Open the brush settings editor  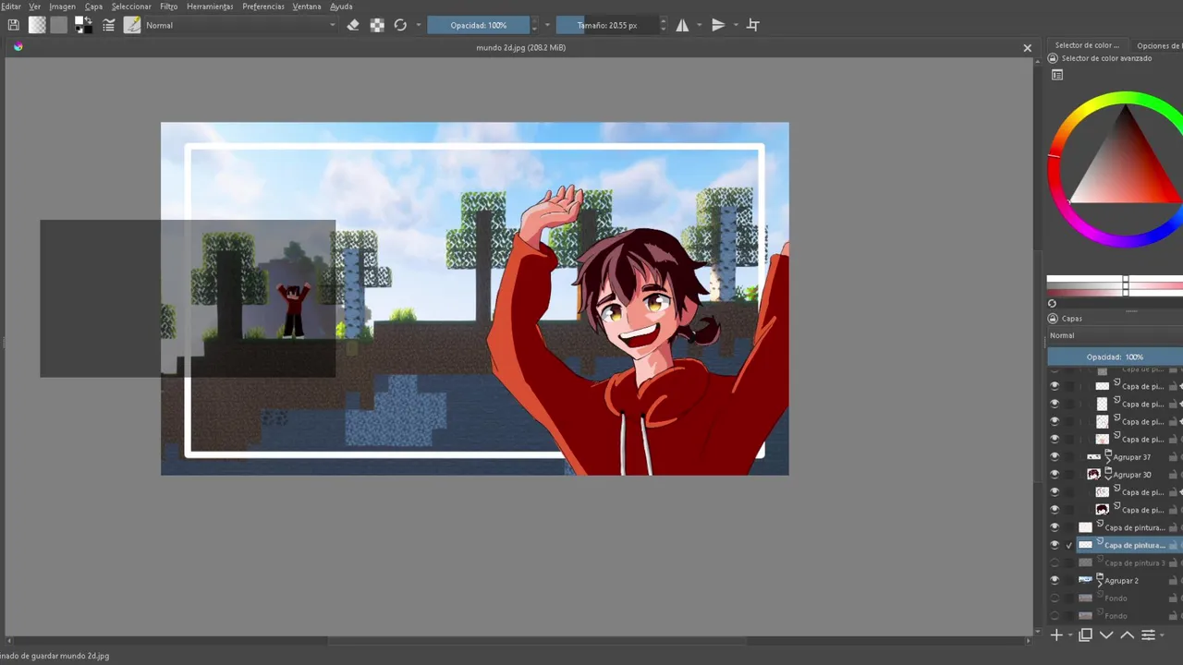(x=108, y=25)
